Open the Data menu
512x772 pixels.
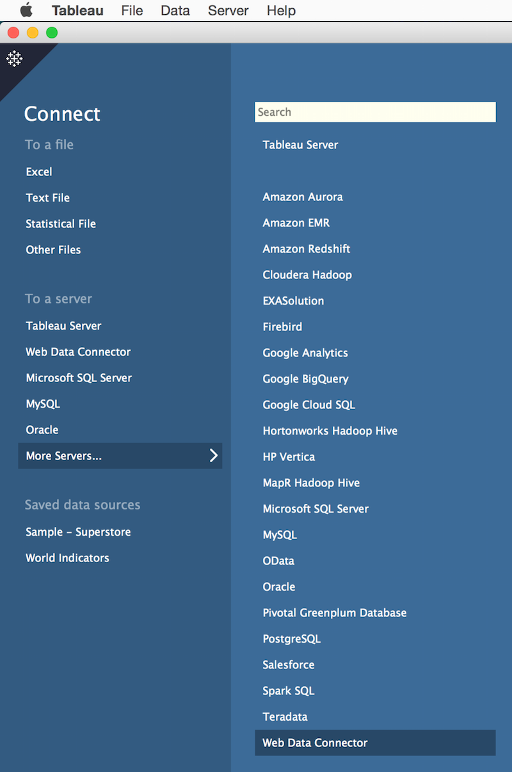coord(175,10)
